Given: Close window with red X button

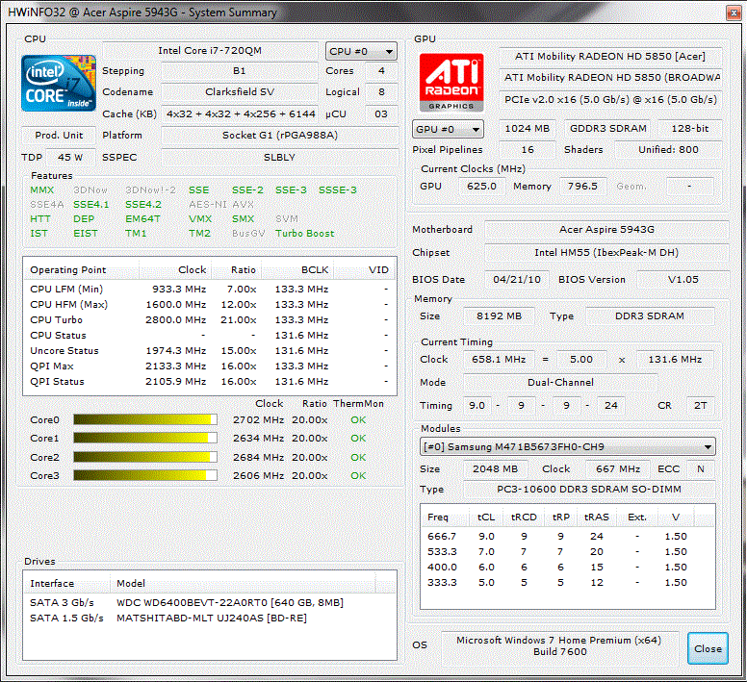Looking at the screenshot, I should [734, 13].
